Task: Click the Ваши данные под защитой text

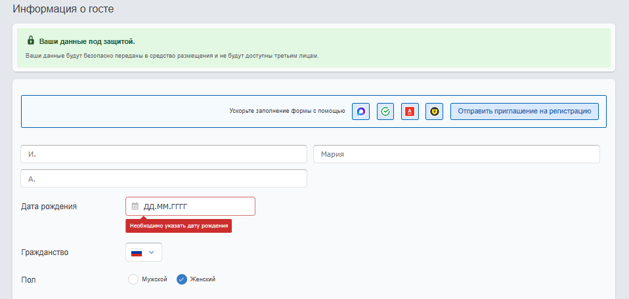Action: [x=87, y=42]
